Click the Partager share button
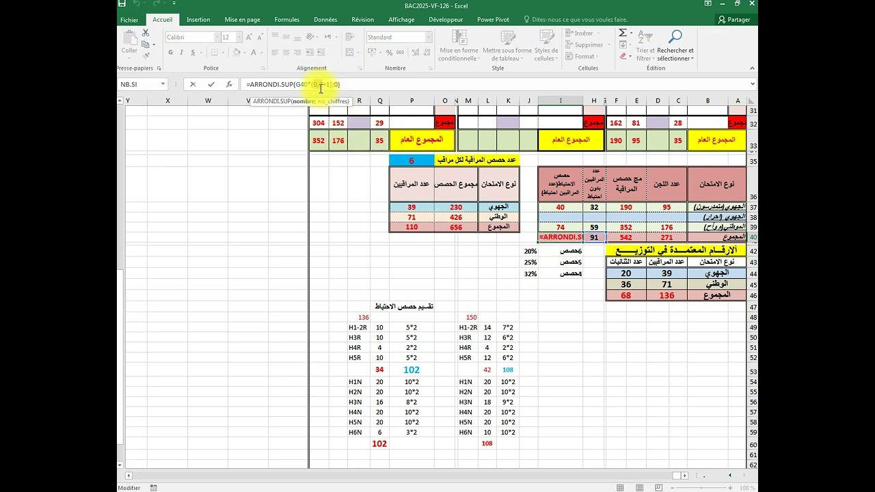 (735, 20)
